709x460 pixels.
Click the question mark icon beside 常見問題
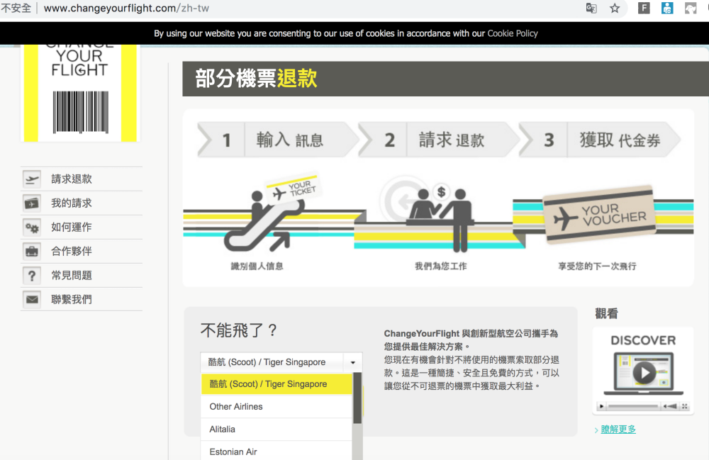point(32,276)
